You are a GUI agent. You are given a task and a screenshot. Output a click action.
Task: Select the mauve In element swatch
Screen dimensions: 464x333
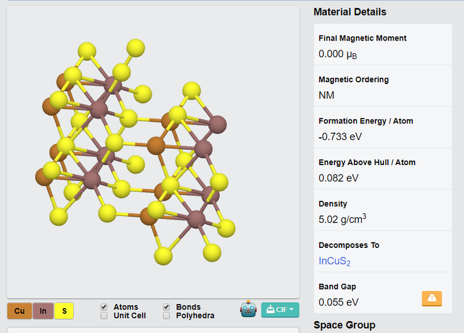[43, 311]
